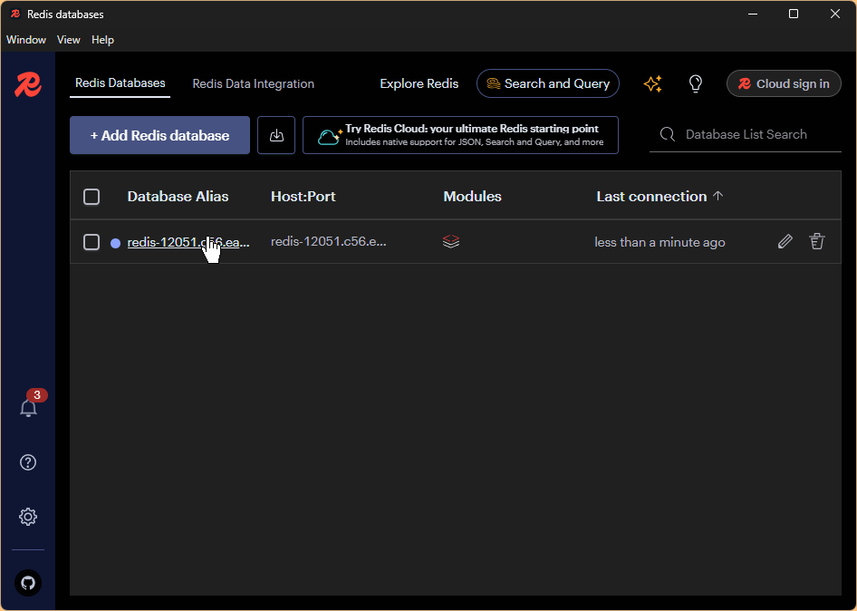The image size is (857, 611).
Task: Focus the Database List Search field
Action: [x=746, y=134]
